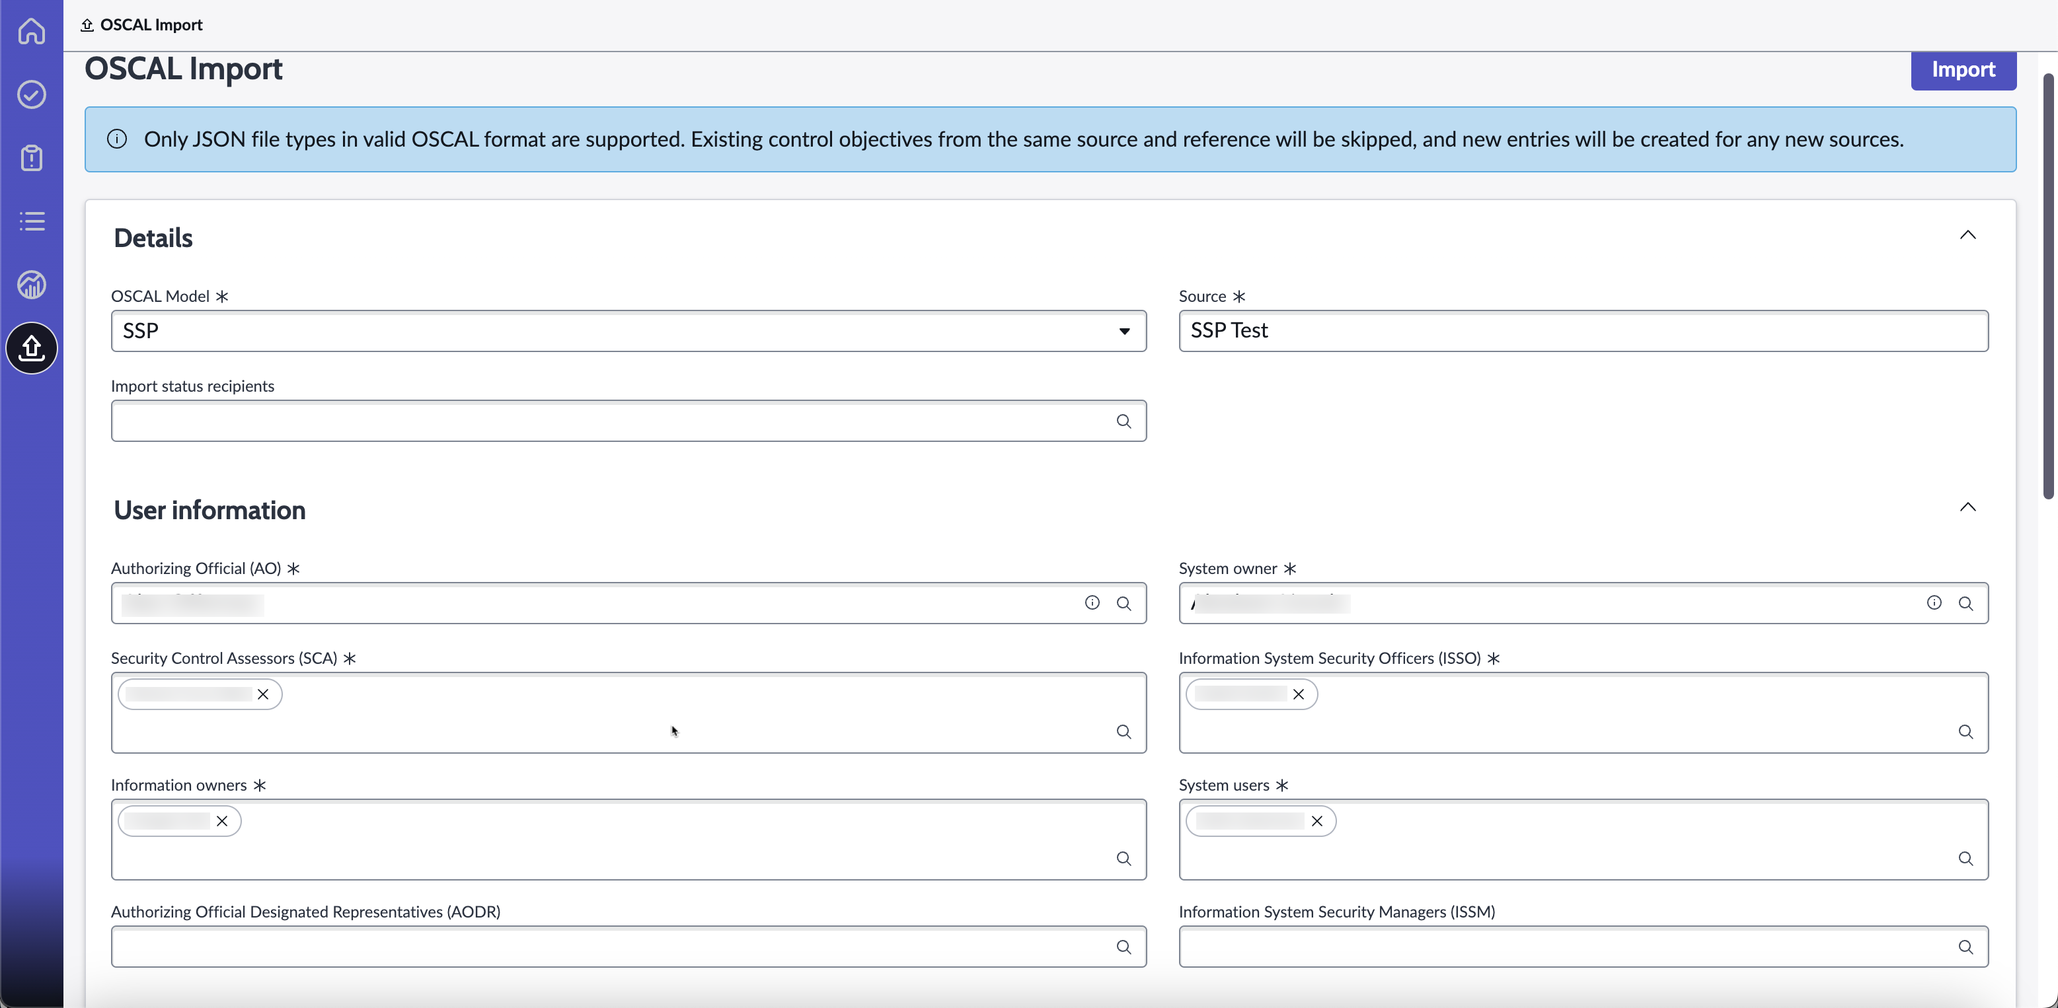This screenshot has height=1008, width=2058.
Task: Click the Security Control Assessors input area
Action: pos(628,713)
